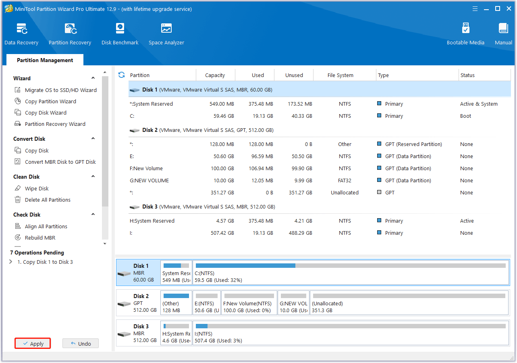Select Wipe Disk option
517x363 pixels.
tap(31, 188)
